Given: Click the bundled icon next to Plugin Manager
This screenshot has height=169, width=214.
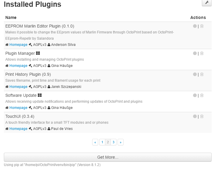Looking at the screenshot, I should click(38, 53).
